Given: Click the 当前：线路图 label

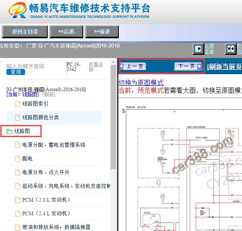Looking at the screenshot, I should pyautogui.click(x=23, y=94).
